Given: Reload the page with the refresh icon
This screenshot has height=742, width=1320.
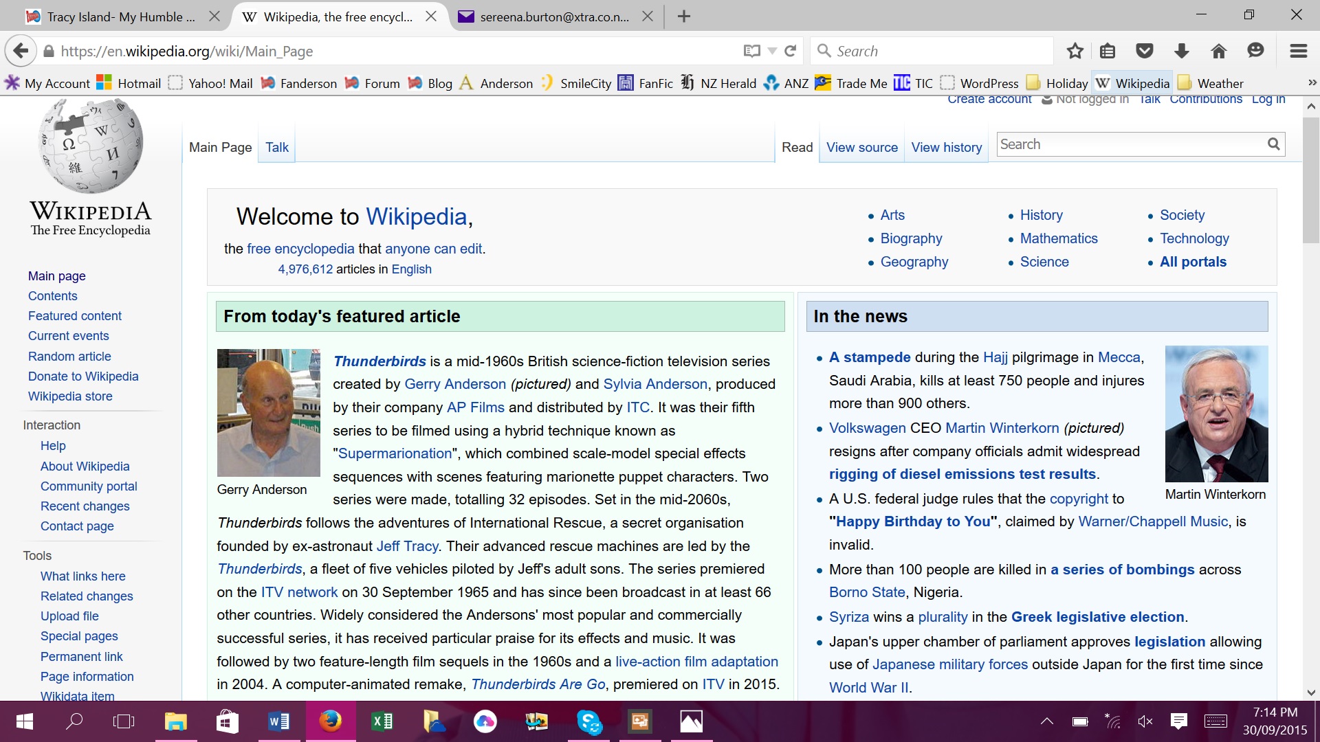Looking at the screenshot, I should pyautogui.click(x=791, y=51).
